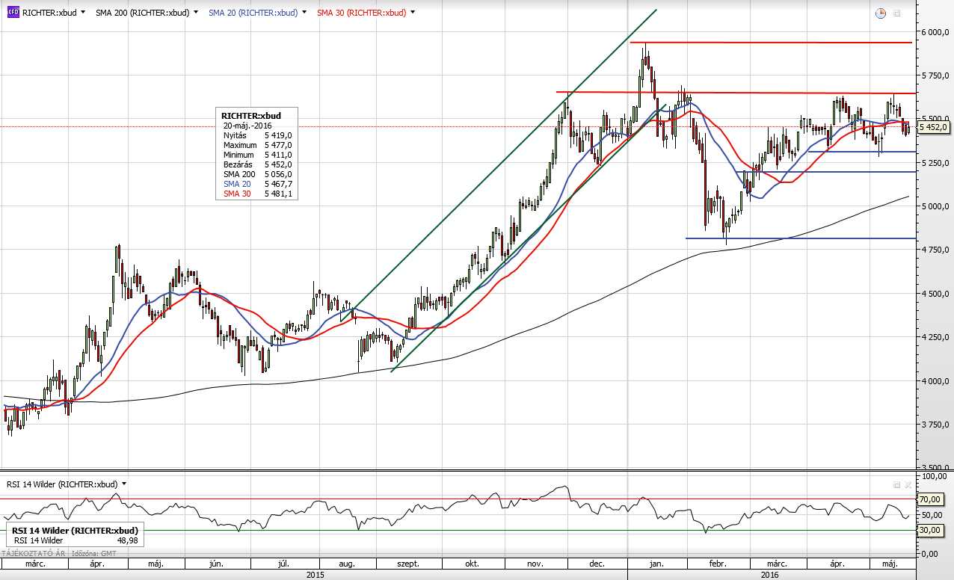Click the szept. month label on time axis

pyautogui.click(x=407, y=564)
